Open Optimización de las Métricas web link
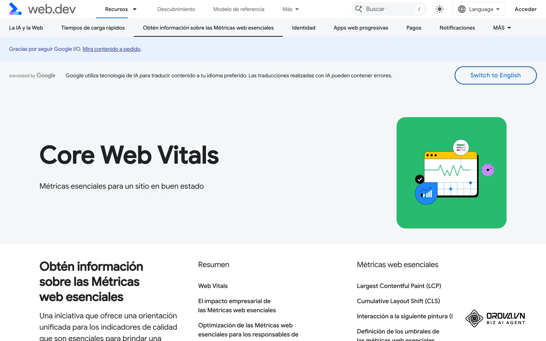 (248, 330)
